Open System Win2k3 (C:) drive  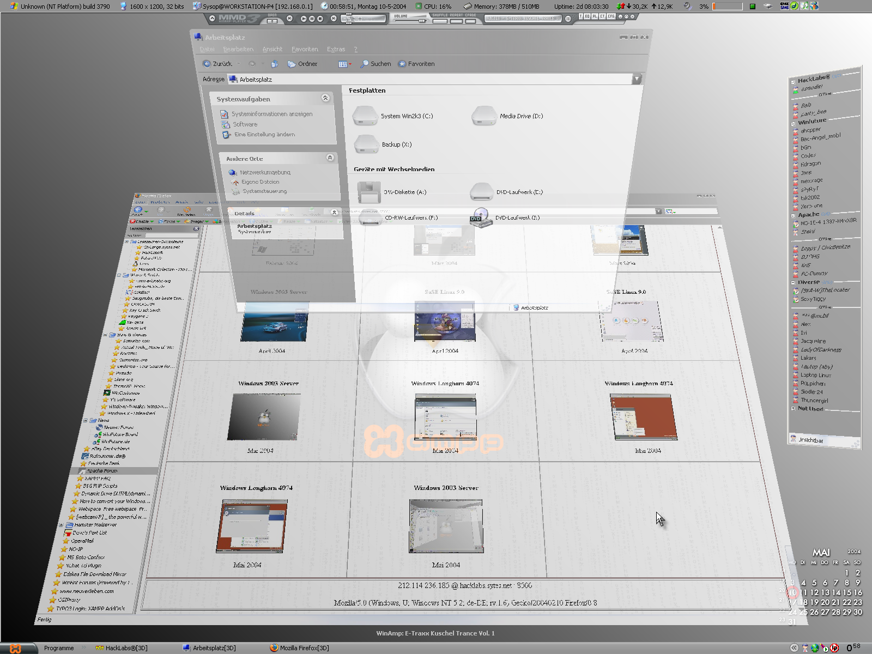click(x=365, y=116)
